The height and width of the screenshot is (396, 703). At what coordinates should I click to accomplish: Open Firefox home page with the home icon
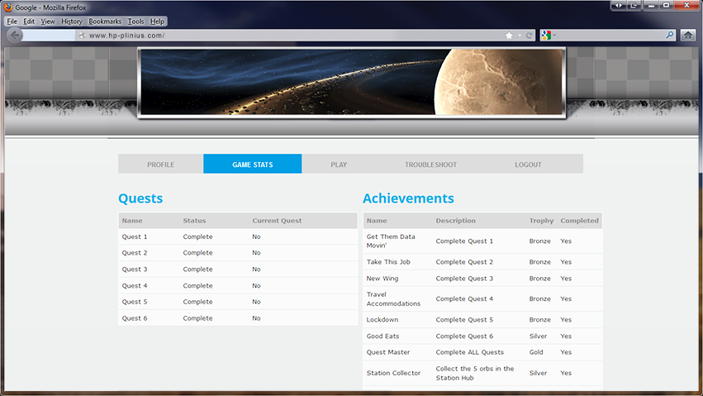tap(688, 35)
